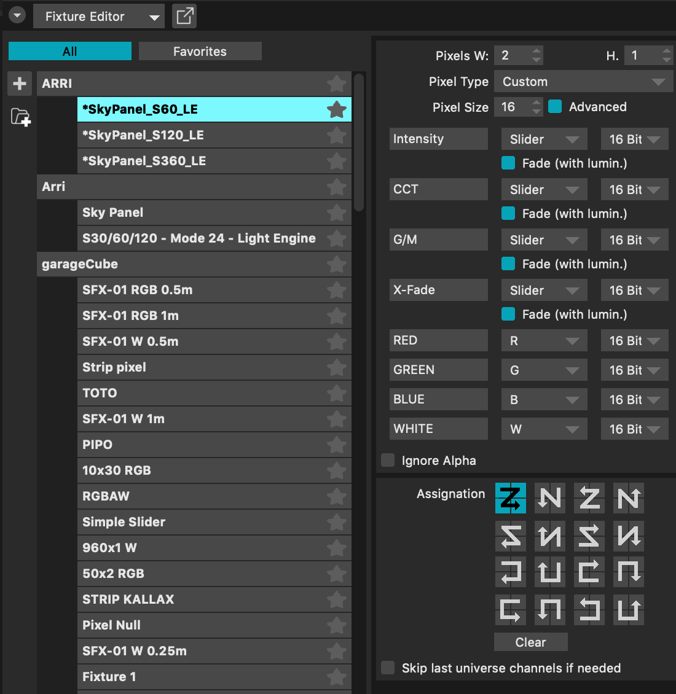Select the mirrored Z assignation with left arrow

(589, 498)
